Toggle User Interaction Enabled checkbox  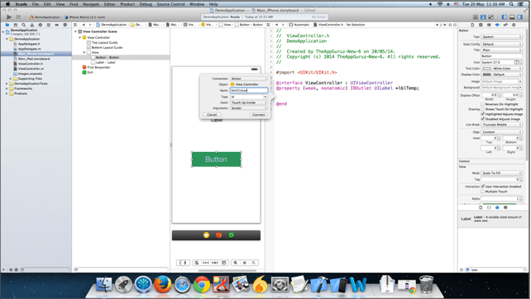coord(482,187)
